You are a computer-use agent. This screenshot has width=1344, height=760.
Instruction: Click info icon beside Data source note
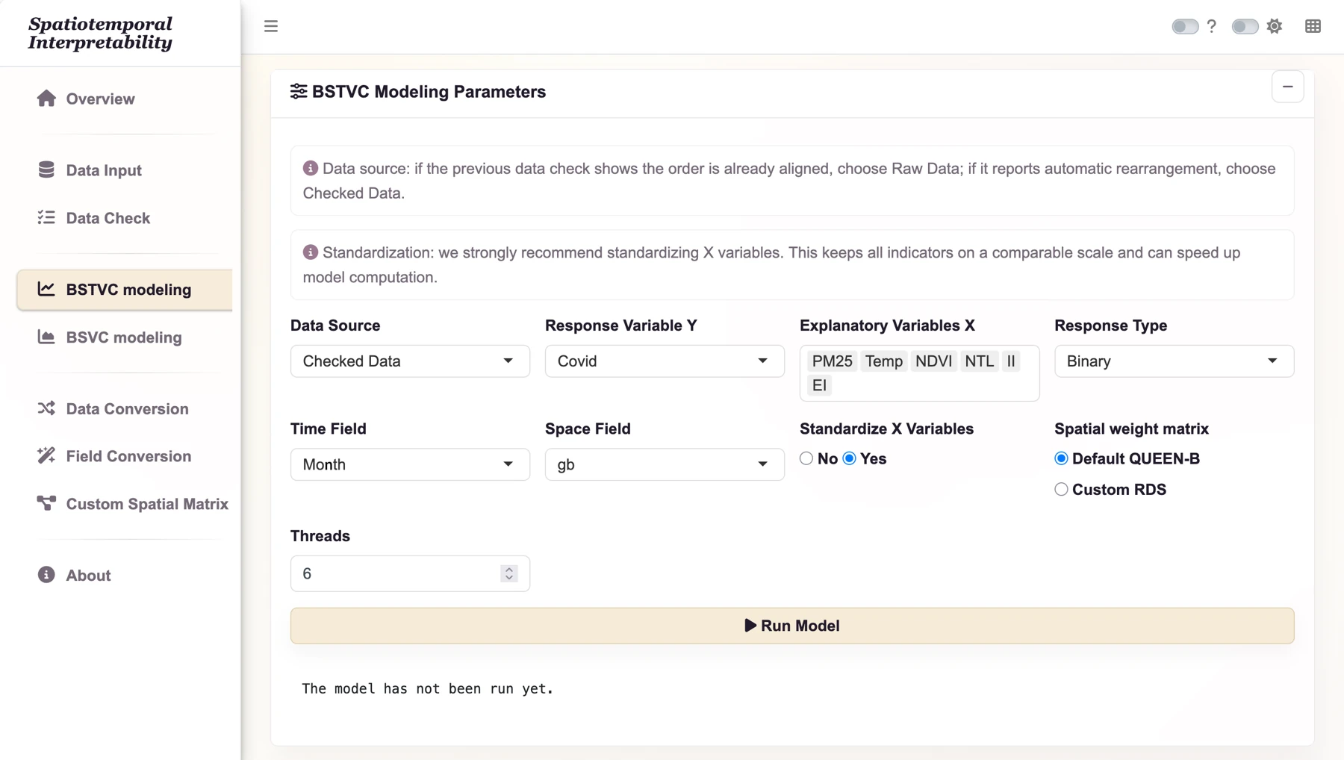click(x=311, y=168)
